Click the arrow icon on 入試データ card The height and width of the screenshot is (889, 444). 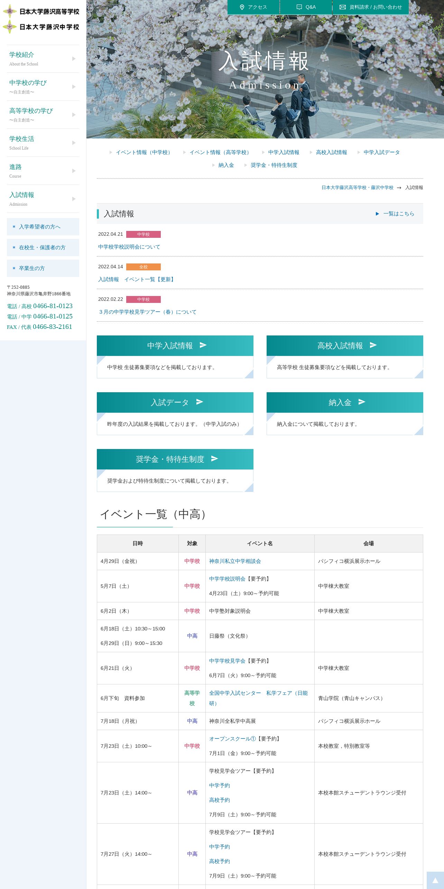coord(200,402)
